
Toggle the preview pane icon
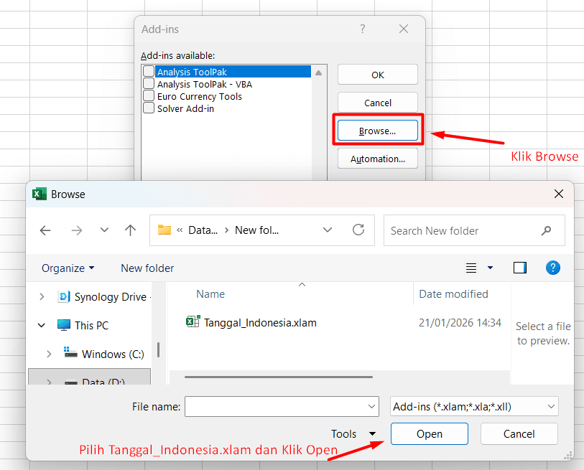520,268
